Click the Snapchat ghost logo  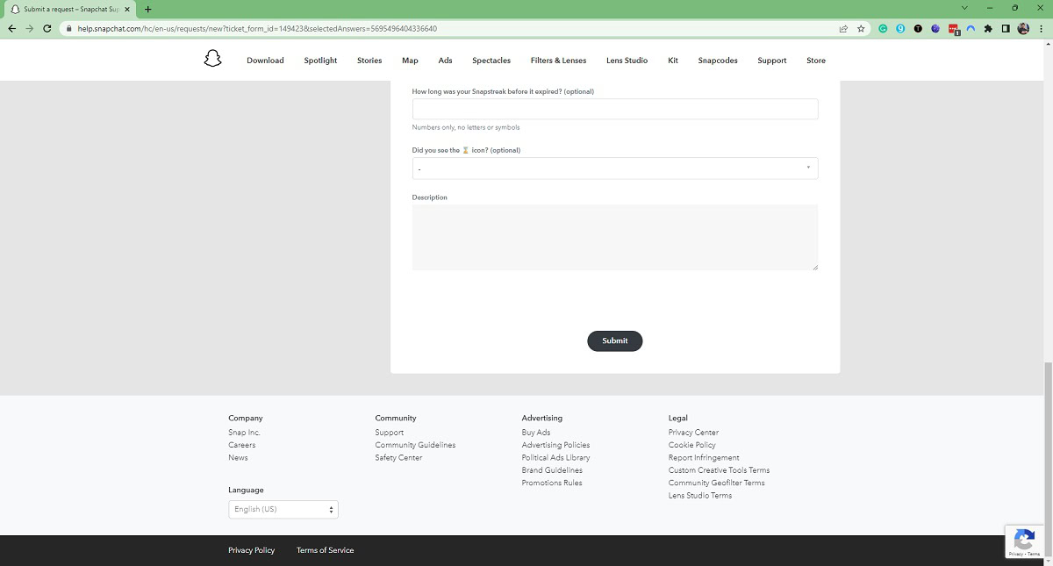click(x=212, y=60)
